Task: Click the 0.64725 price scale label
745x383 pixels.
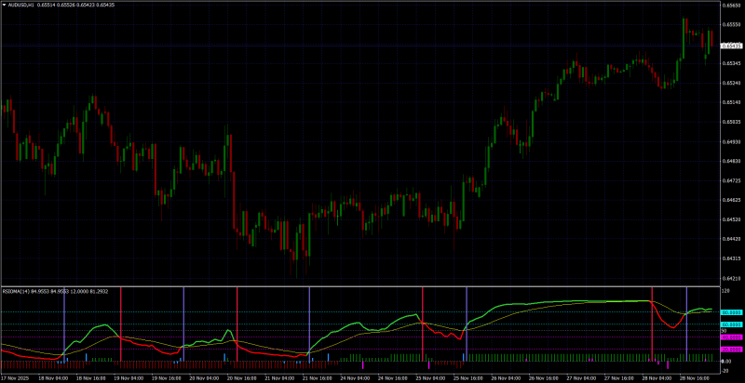Action: pos(730,180)
